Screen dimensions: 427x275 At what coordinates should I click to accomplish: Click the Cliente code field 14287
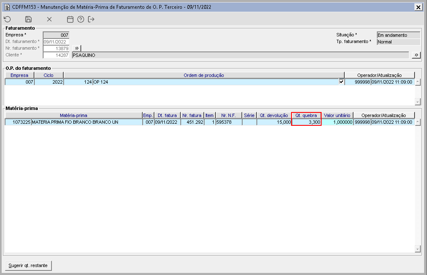point(56,55)
